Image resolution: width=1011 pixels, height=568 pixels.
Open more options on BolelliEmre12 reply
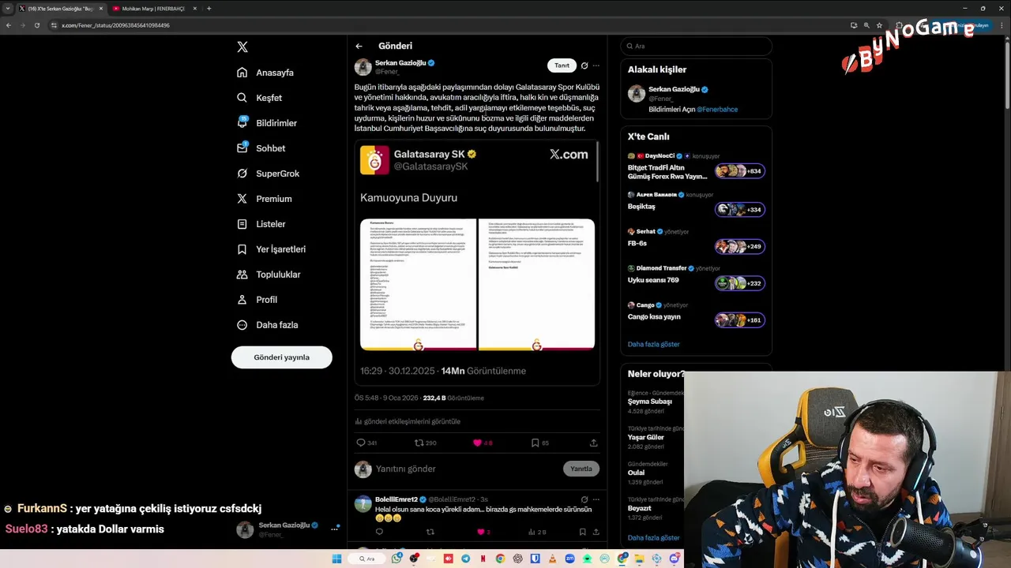596,499
